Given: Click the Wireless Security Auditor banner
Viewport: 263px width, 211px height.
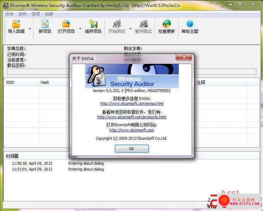Looking at the screenshot, I should click(x=132, y=76).
